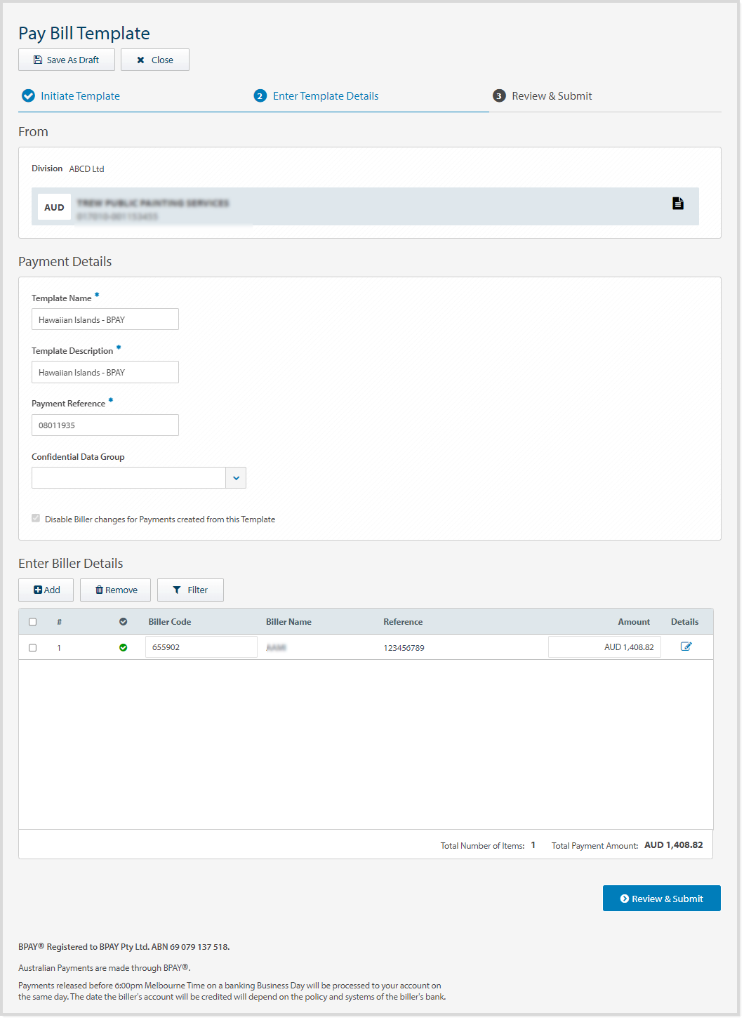Select all billers with header checkbox
This screenshot has height=1020, width=744.
tap(32, 622)
